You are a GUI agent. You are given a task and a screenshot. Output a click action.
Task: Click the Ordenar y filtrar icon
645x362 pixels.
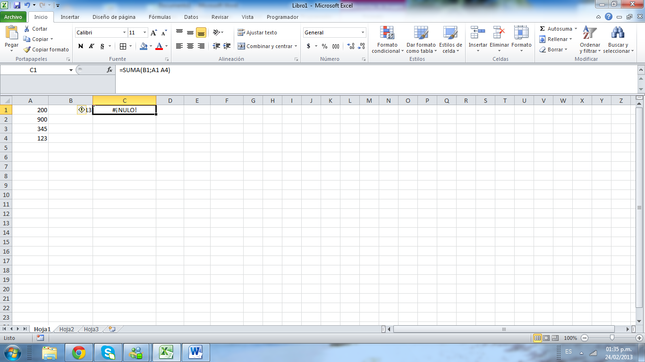(590, 33)
